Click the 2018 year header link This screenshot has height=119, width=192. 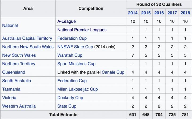point(185,13)
